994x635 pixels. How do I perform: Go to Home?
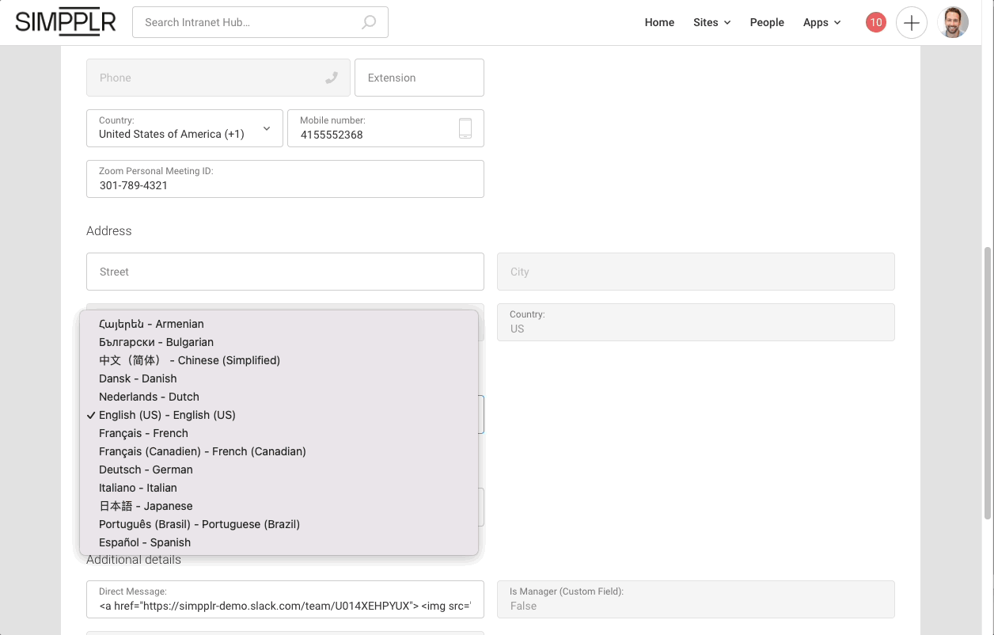click(x=659, y=22)
